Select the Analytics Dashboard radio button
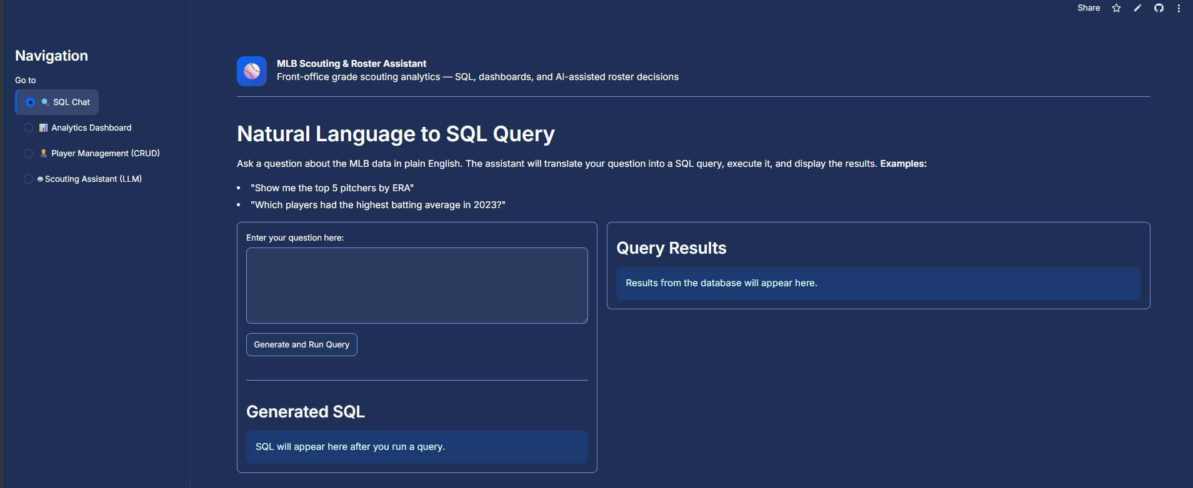Image resolution: width=1193 pixels, height=488 pixels. (28, 127)
